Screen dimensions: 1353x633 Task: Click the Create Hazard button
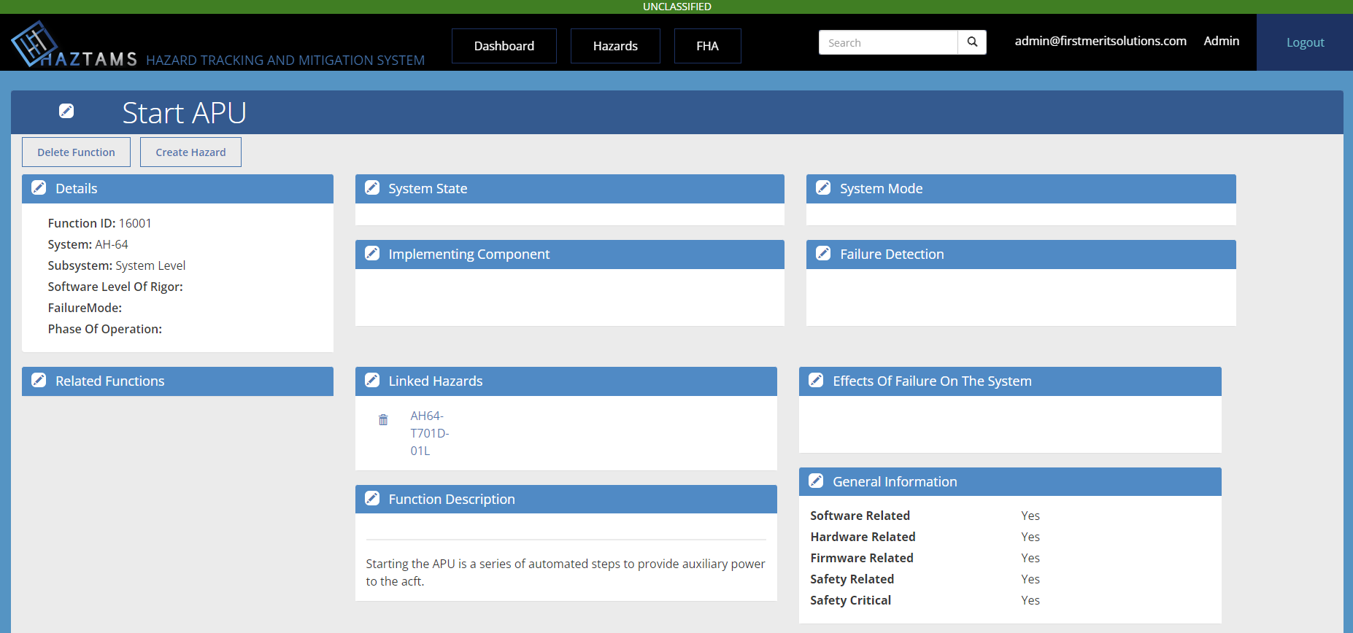coord(190,152)
